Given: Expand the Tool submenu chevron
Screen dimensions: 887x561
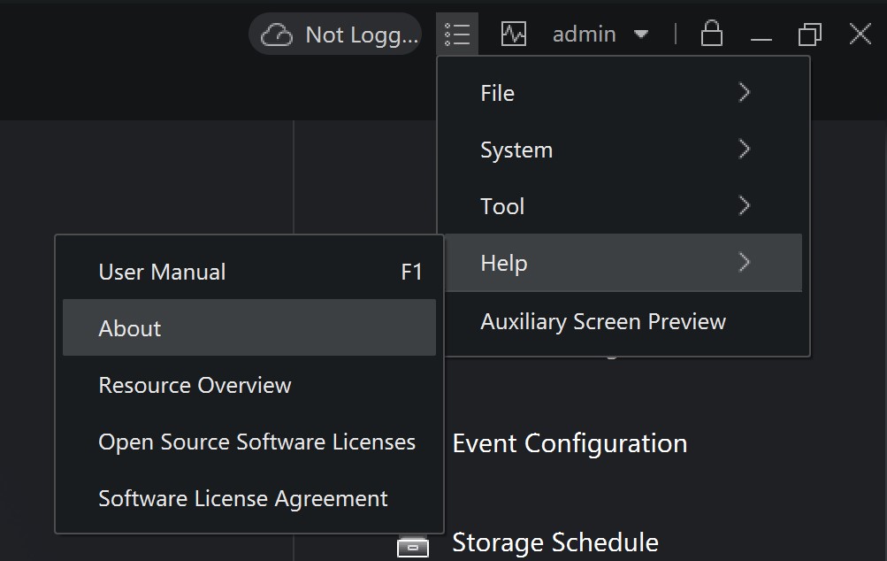Looking at the screenshot, I should [743, 206].
